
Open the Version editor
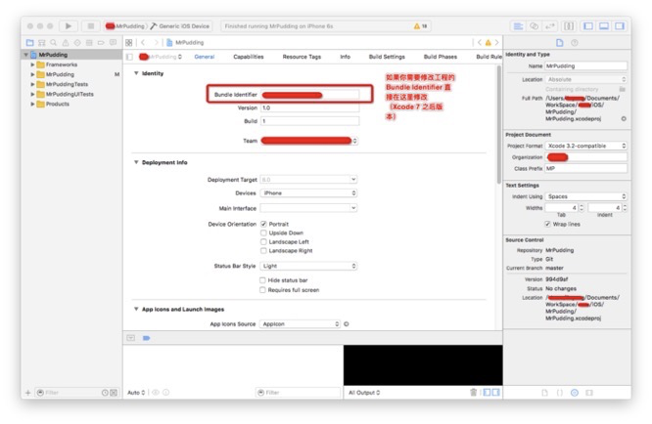pyautogui.click(x=550, y=26)
